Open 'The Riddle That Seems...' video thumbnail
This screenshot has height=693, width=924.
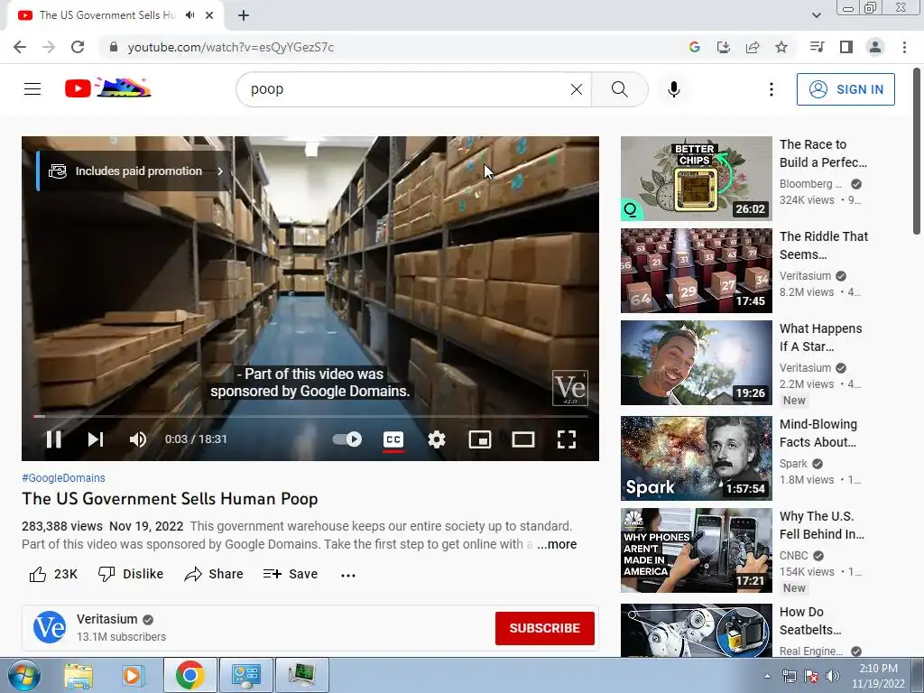click(696, 271)
